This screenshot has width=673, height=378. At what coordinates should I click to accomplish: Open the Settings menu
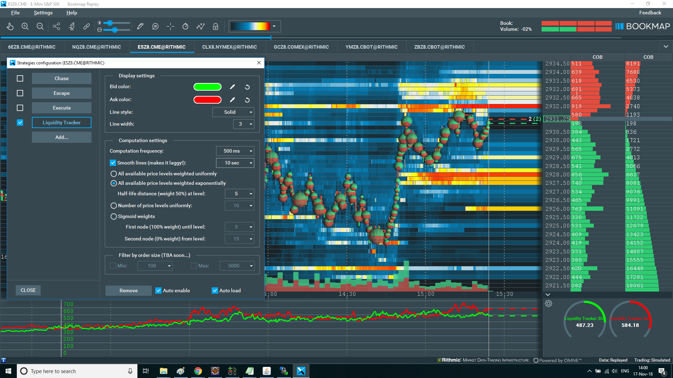tap(43, 13)
